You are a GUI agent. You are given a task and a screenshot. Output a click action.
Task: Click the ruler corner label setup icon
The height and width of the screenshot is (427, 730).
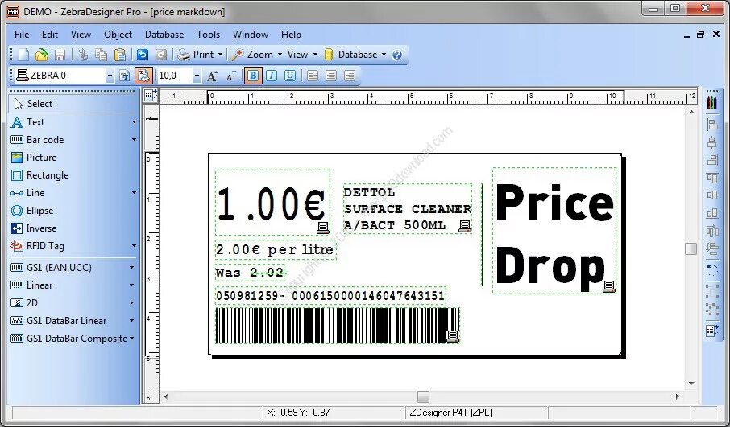(149, 95)
